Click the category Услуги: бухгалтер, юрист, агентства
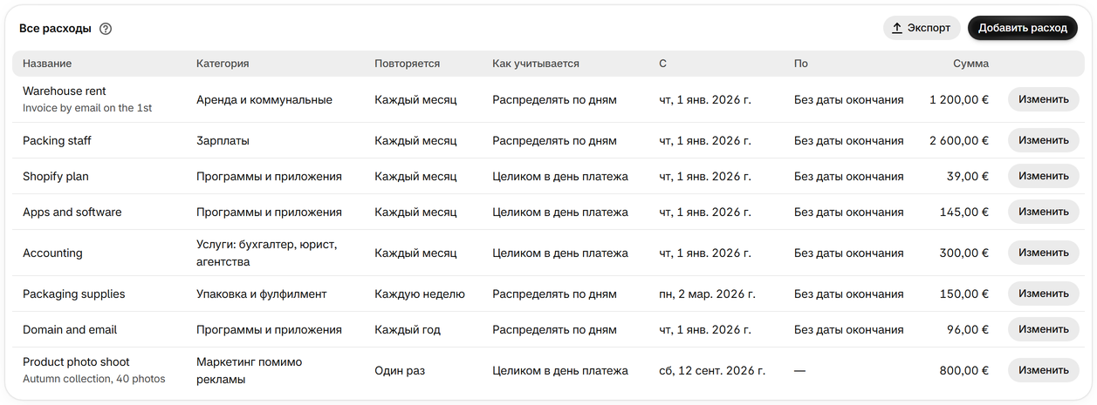Screen dimensions: 1097x405 click(267, 253)
